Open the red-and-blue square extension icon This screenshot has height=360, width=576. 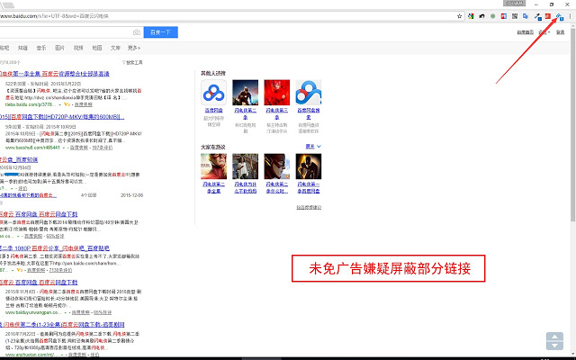(504, 16)
